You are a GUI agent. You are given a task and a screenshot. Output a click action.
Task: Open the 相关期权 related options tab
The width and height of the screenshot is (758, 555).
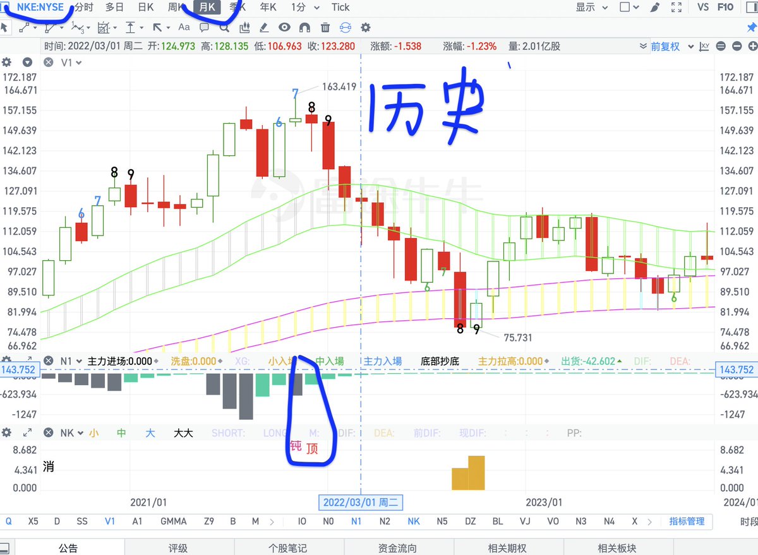[x=507, y=548]
